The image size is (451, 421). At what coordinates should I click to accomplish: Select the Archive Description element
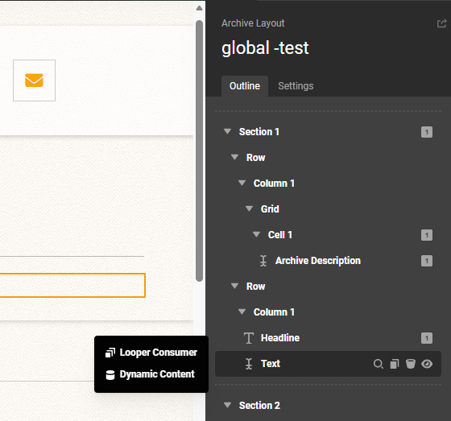(318, 261)
